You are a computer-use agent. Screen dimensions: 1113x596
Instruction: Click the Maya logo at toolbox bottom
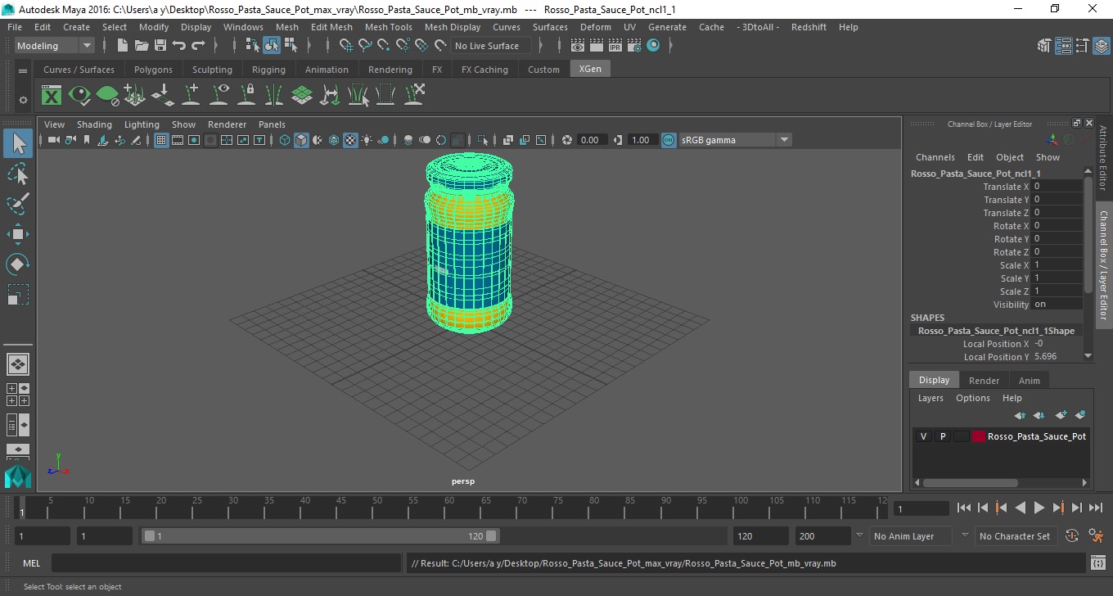click(x=18, y=476)
